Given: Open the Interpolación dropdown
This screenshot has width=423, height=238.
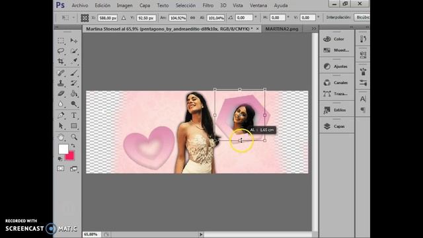Looking at the screenshot, I should 362,18.
